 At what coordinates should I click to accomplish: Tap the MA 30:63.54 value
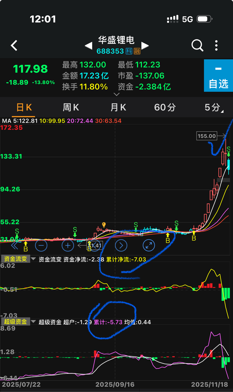click(108, 121)
